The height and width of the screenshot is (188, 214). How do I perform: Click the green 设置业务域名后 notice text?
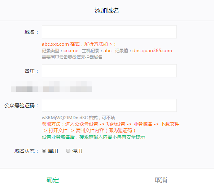pyautogui.click(x=93, y=137)
